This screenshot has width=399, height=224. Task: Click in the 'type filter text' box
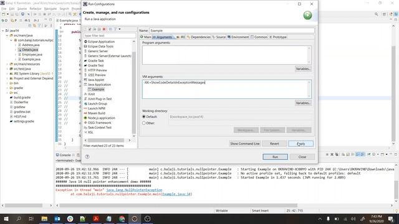pyautogui.click(x=110, y=35)
